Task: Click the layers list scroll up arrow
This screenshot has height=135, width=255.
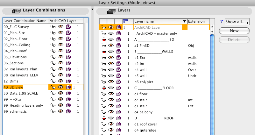Action: tap(212, 27)
